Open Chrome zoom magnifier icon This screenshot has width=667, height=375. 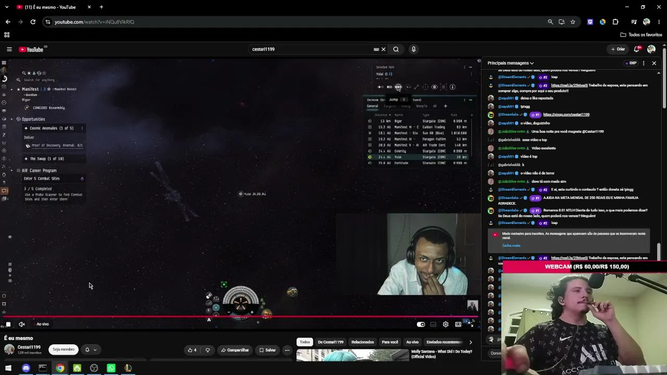[550, 22]
